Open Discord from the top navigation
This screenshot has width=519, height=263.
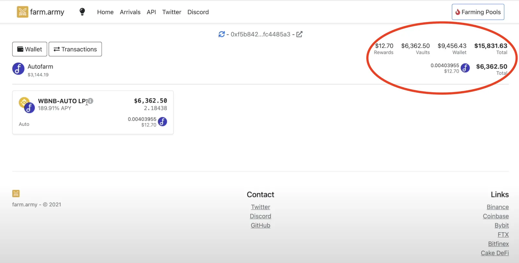[198, 12]
